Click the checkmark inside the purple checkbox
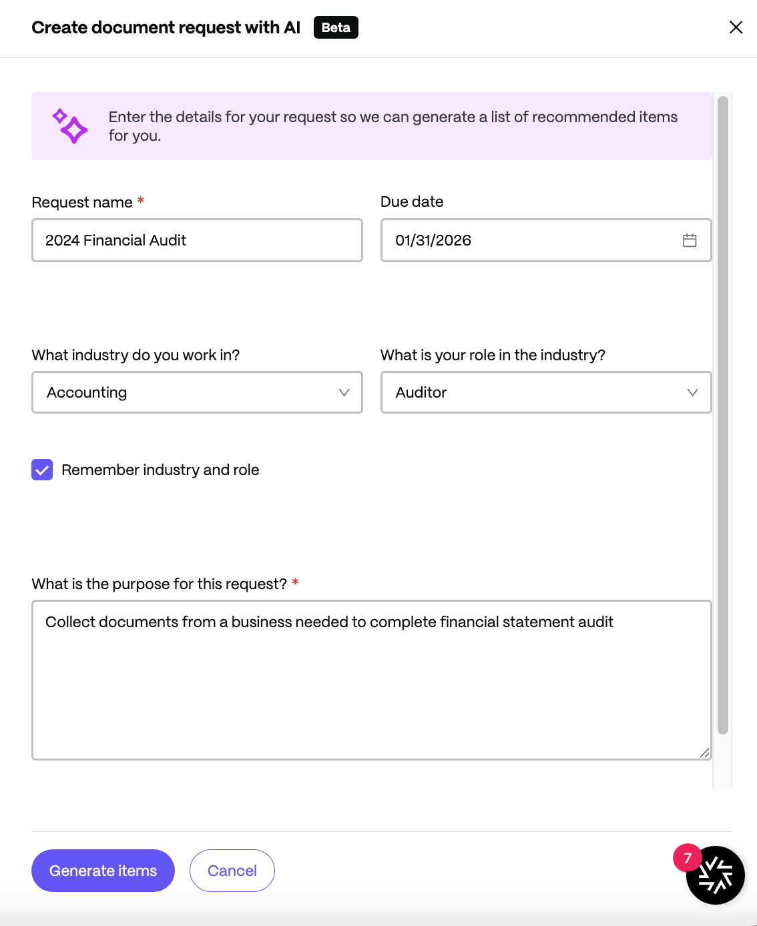Image resolution: width=757 pixels, height=926 pixels. click(x=42, y=470)
